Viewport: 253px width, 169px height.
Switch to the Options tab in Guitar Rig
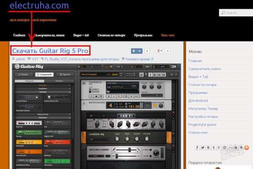click(65, 74)
